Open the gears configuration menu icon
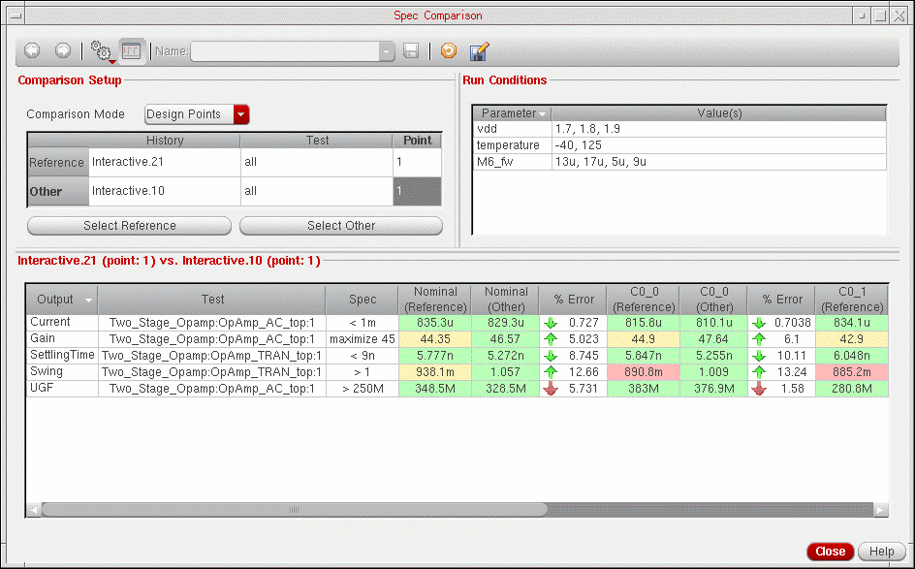This screenshot has height=569, width=915. pos(101,51)
